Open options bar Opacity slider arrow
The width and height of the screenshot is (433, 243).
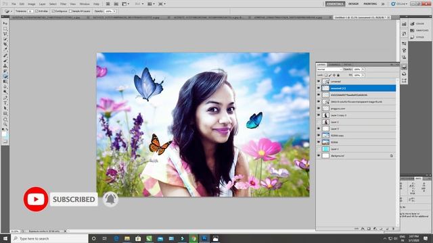pyautogui.click(x=114, y=11)
